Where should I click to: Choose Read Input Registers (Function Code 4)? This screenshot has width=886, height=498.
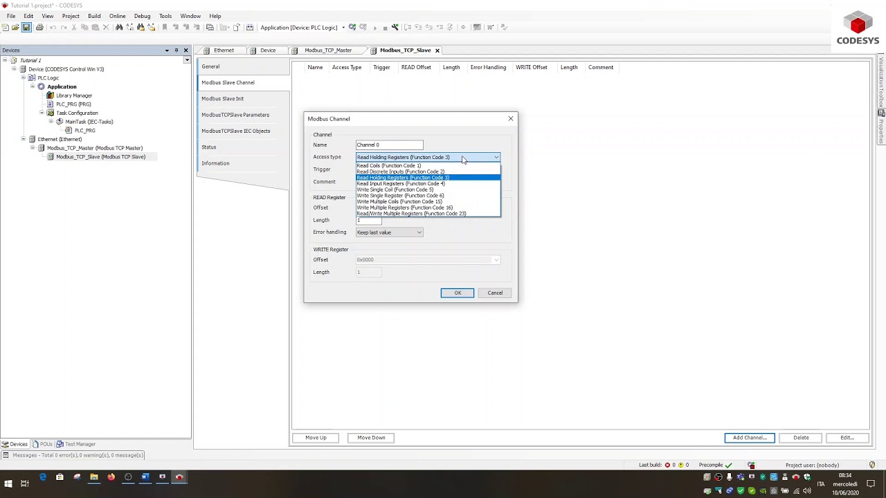click(x=428, y=184)
